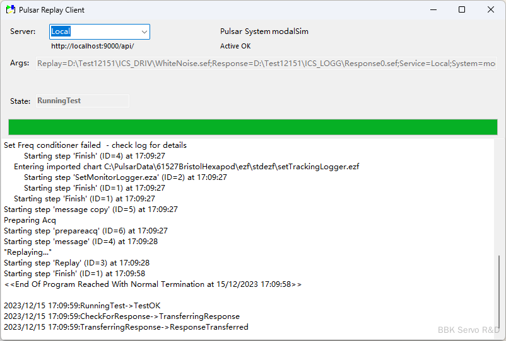Click the Active OK status text
The height and width of the screenshot is (341, 506).
pos(235,46)
